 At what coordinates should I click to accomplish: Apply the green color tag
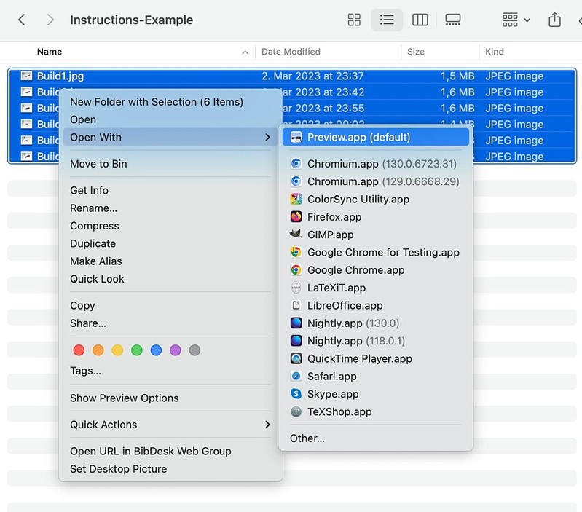136,350
